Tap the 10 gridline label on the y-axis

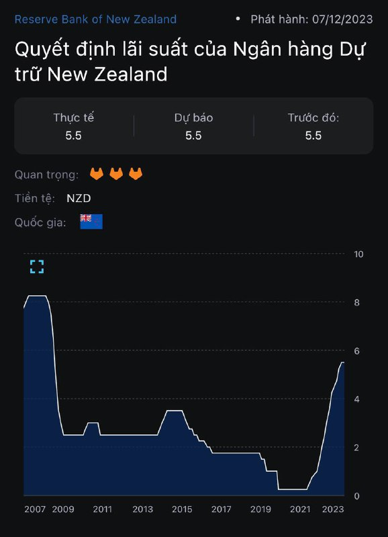point(358,254)
